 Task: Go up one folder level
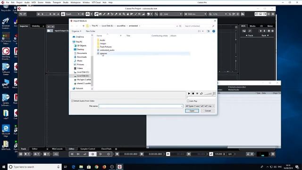click(x=84, y=26)
